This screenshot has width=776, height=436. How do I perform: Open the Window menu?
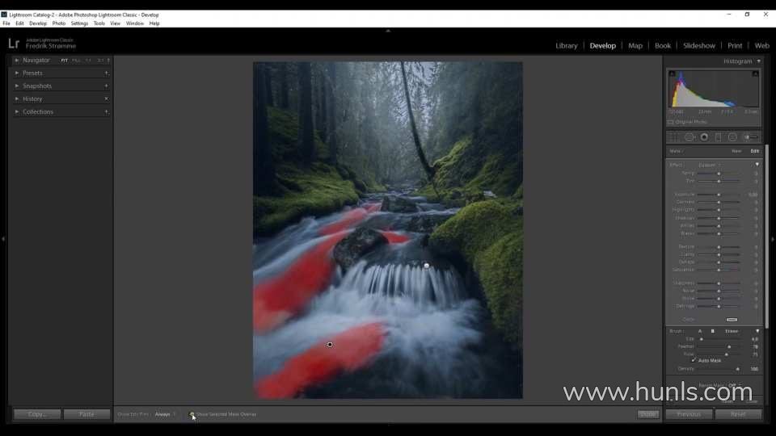(135, 23)
